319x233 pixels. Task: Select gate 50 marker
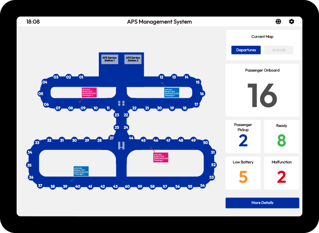[x=205, y=142]
